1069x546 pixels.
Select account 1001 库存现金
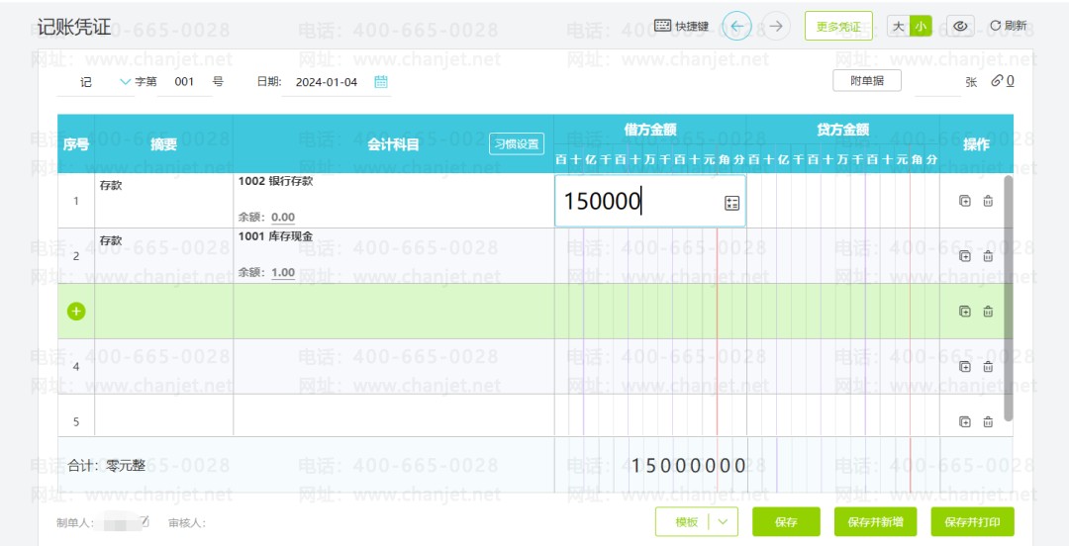click(x=275, y=236)
